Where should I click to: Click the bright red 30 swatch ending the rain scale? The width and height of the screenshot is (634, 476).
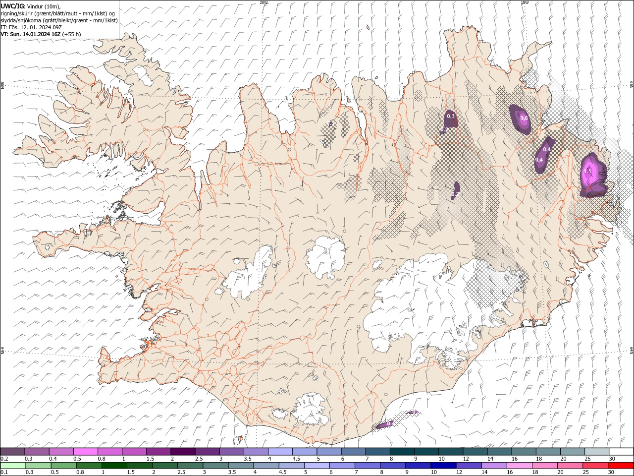[621, 466]
